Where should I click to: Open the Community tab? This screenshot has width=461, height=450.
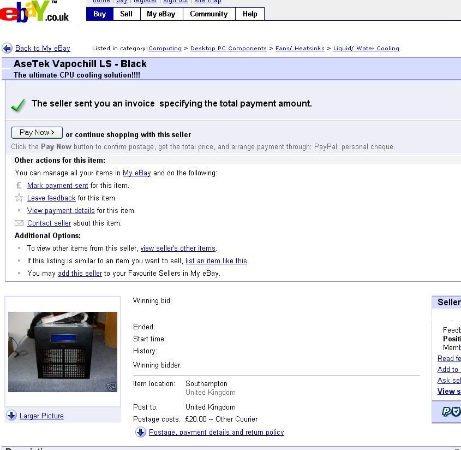tap(209, 14)
